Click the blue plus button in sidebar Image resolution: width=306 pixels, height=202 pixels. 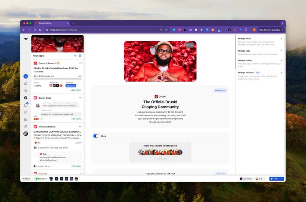tap(26, 76)
